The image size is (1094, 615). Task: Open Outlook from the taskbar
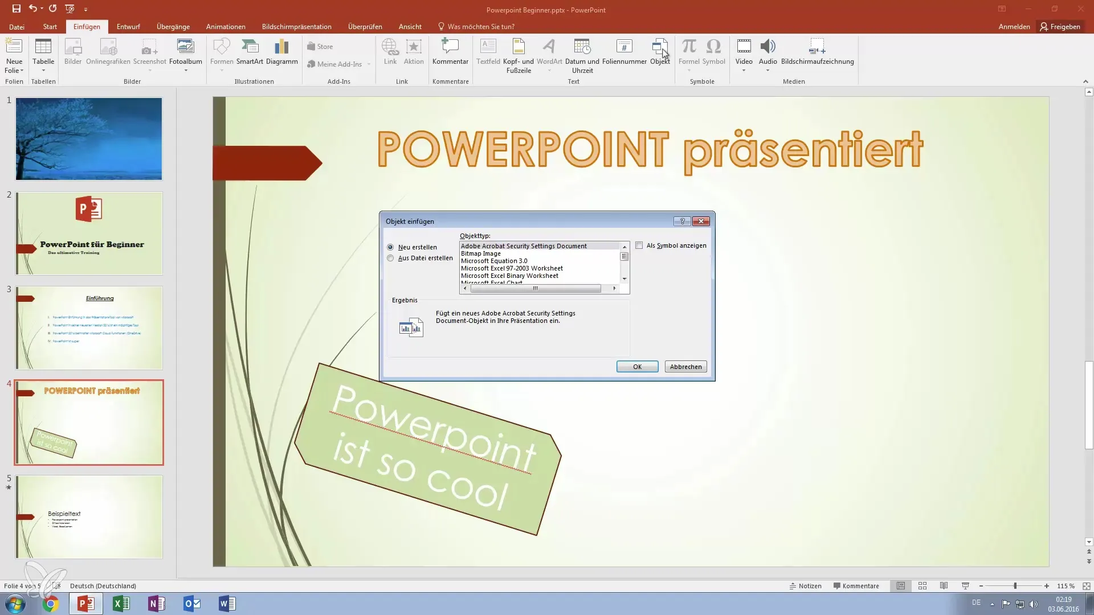(192, 604)
